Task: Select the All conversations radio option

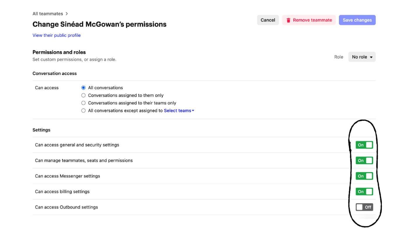Action: click(84, 88)
